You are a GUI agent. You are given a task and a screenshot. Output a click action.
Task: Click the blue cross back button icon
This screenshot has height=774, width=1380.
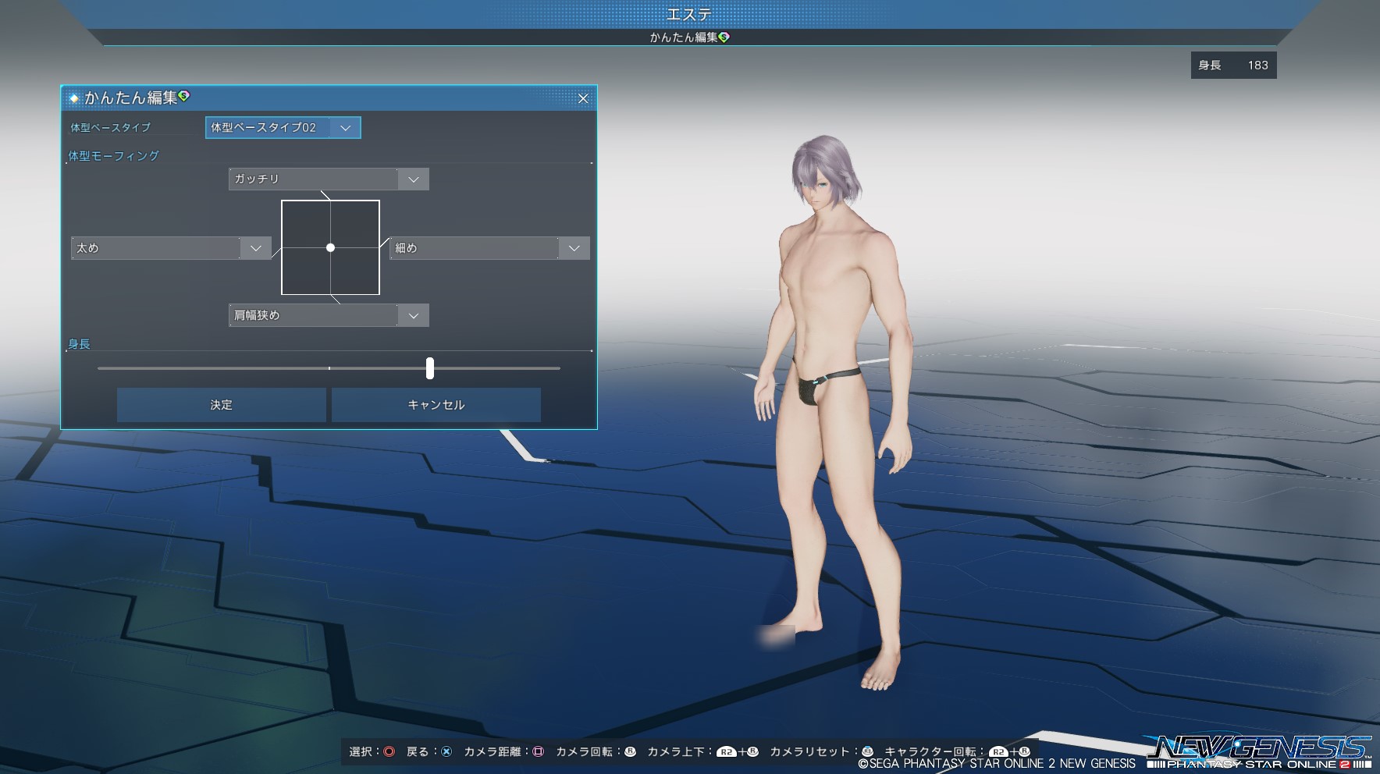tap(446, 751)
